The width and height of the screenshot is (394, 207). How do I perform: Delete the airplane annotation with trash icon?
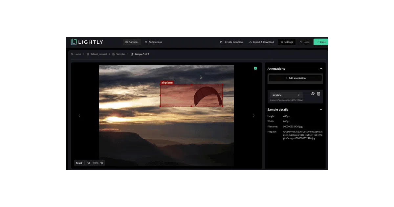pyautogui.click(x=318, y=94)
